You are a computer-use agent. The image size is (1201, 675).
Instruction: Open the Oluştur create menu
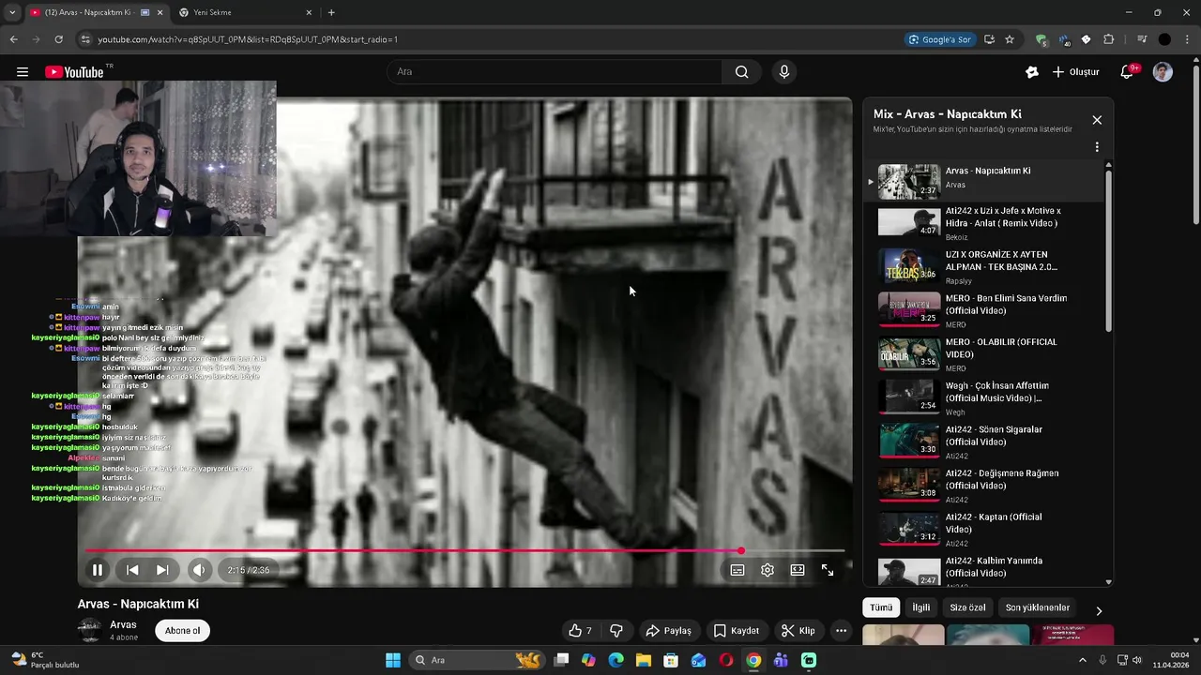[x=1076, y=72]
